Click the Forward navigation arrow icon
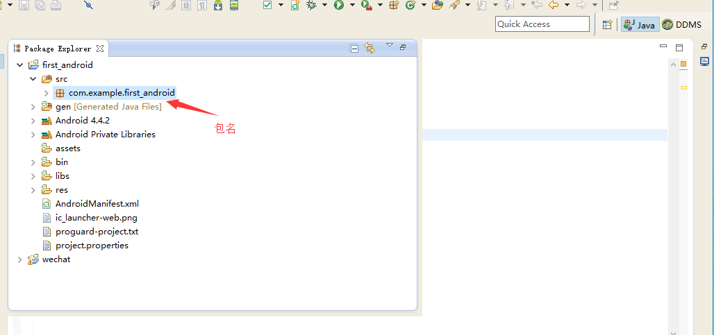The image size is (714, 335). (x=581, y=6)
